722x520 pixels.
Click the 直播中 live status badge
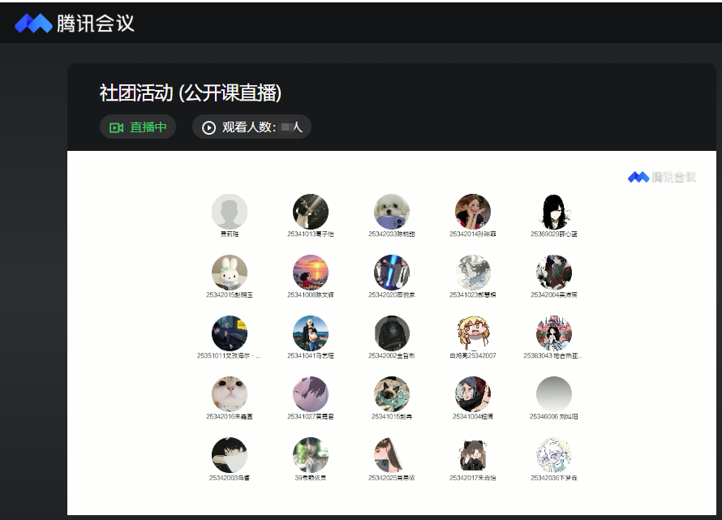pyautogui.click(x=138, y=127)
